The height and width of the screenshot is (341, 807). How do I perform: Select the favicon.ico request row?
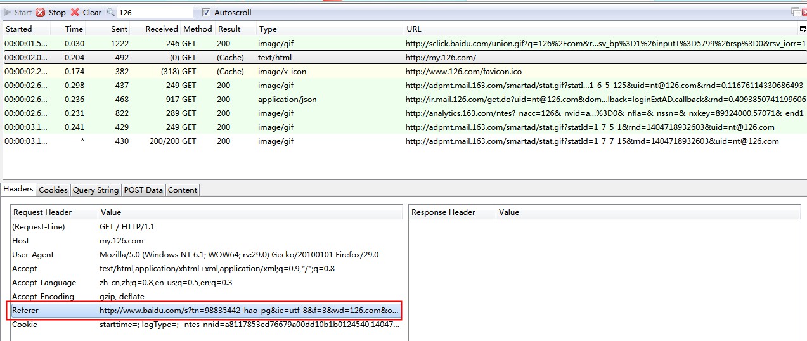(x=254, y=72)
